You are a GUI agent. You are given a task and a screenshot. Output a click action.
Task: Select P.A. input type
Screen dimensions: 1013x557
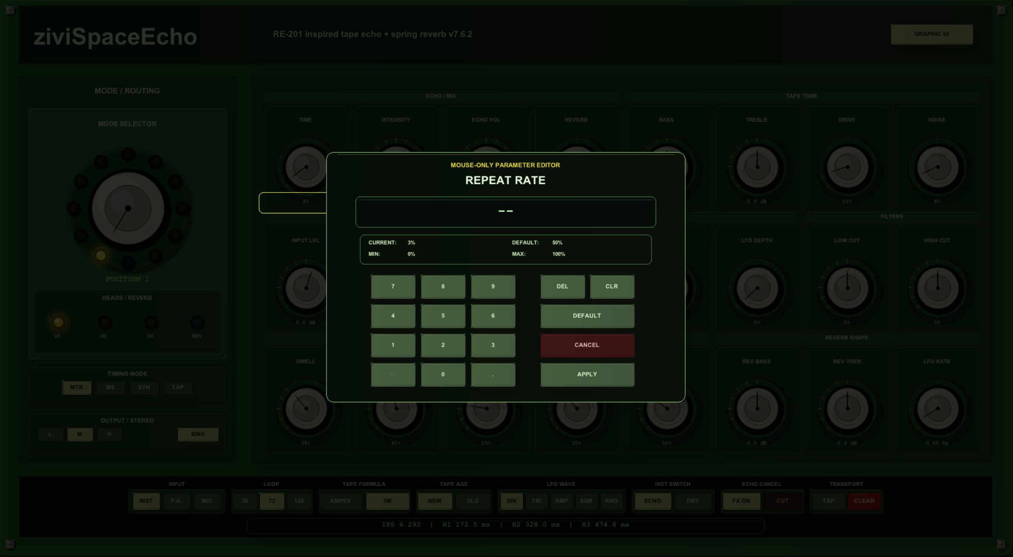(x=176, y=501)
